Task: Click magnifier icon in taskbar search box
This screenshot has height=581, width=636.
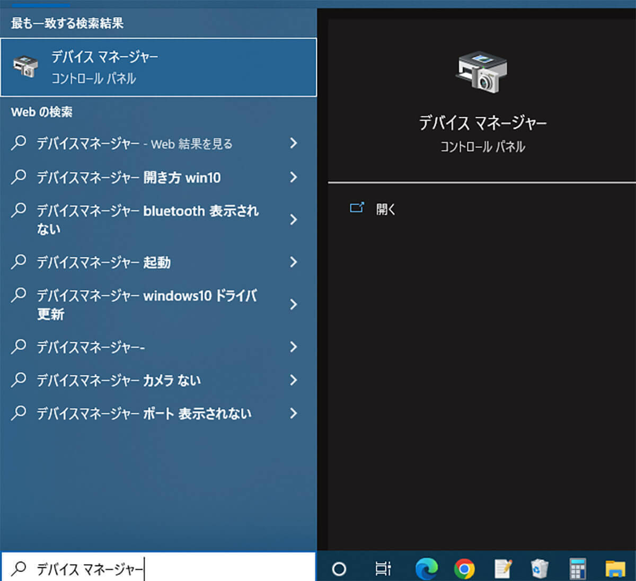Action: [x=19, y=568]
